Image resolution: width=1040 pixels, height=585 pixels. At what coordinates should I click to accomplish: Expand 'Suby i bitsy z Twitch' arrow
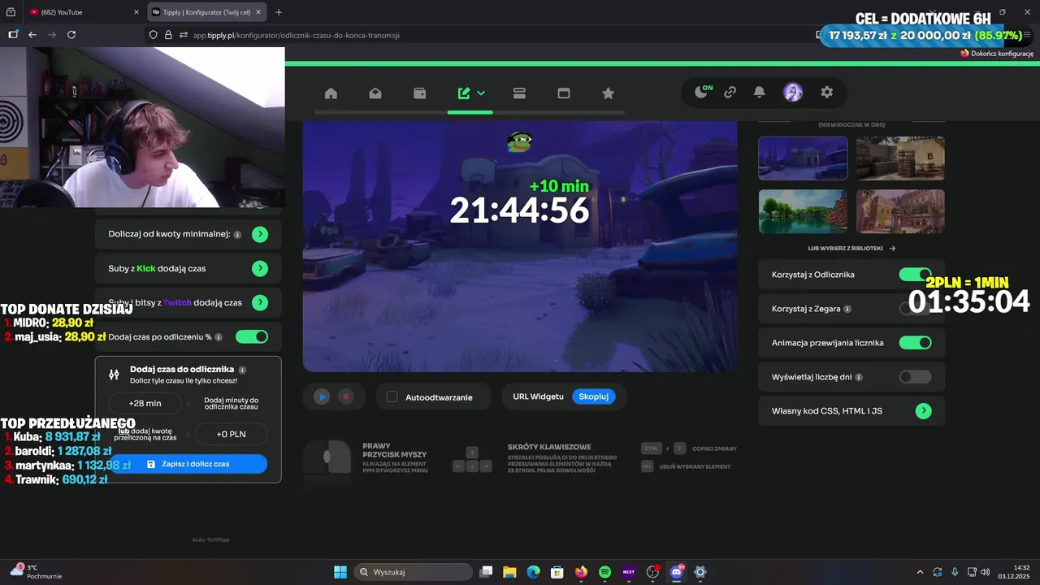click(259, 302)
